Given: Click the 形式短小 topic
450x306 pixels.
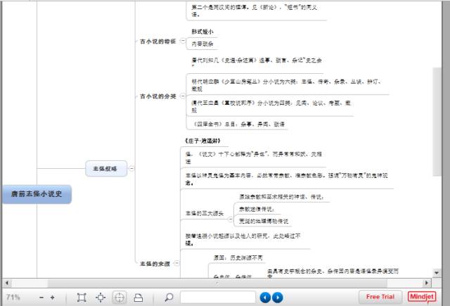Looking at the screenshot, I should 202,32.
